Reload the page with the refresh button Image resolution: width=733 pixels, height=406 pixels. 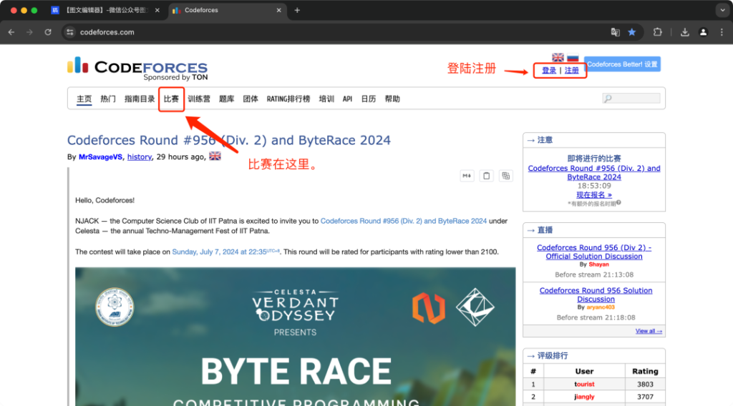click(48, 32)
